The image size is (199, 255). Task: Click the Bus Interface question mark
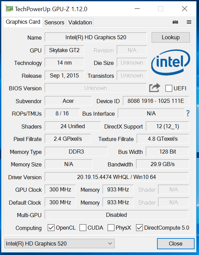[188, 113]
